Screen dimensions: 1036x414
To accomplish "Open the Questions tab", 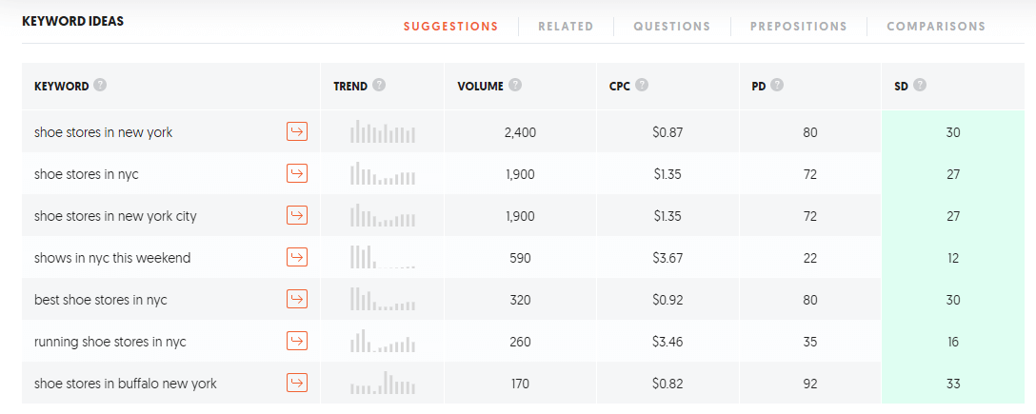I will coord(672,27).
